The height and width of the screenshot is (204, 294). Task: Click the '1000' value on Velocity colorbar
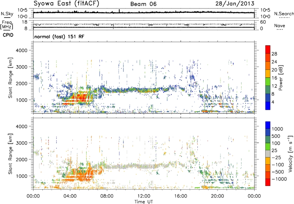(277, 129)
